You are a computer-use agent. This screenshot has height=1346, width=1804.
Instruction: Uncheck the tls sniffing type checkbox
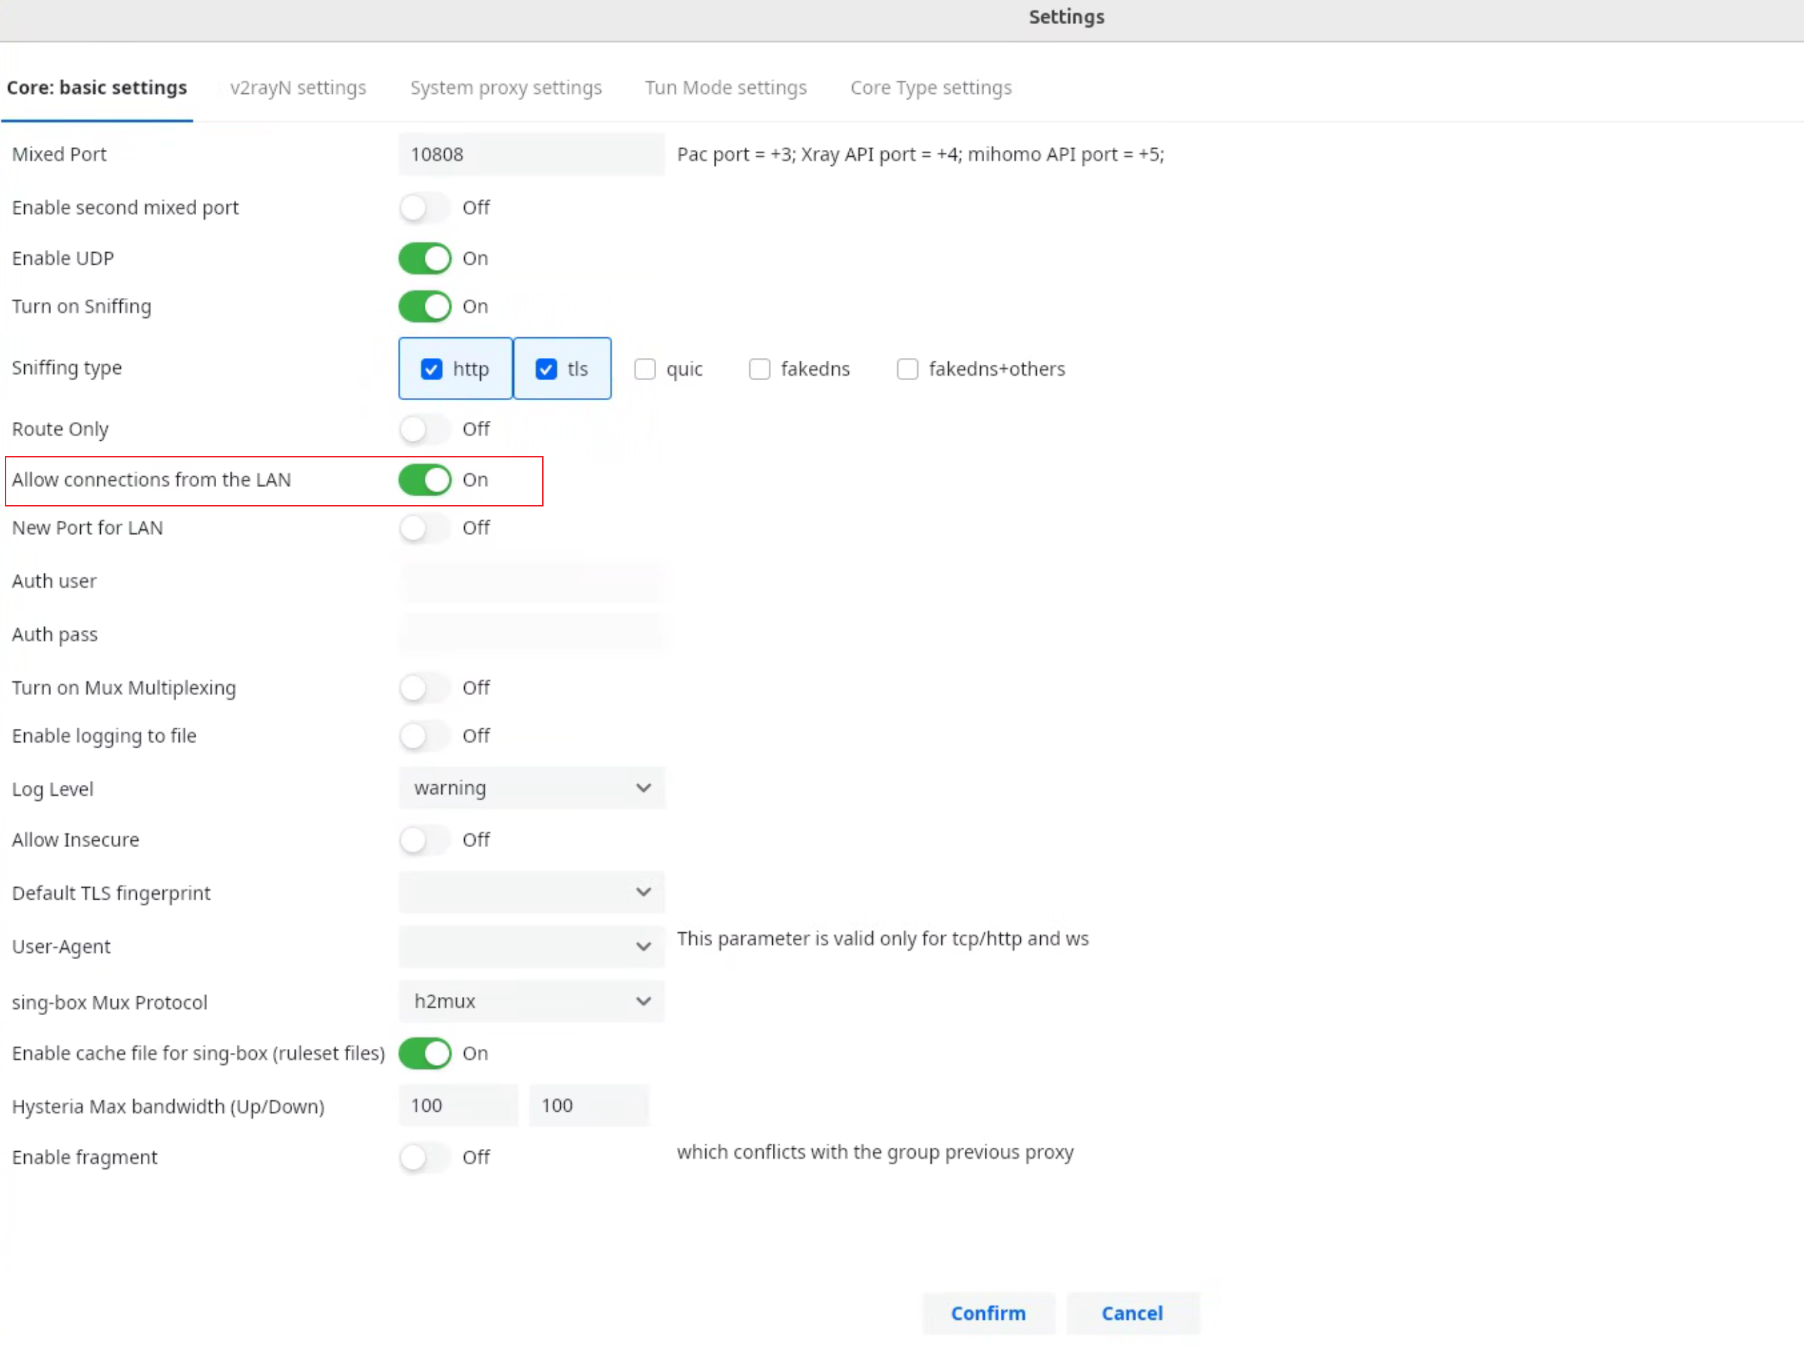coord(546,369)
